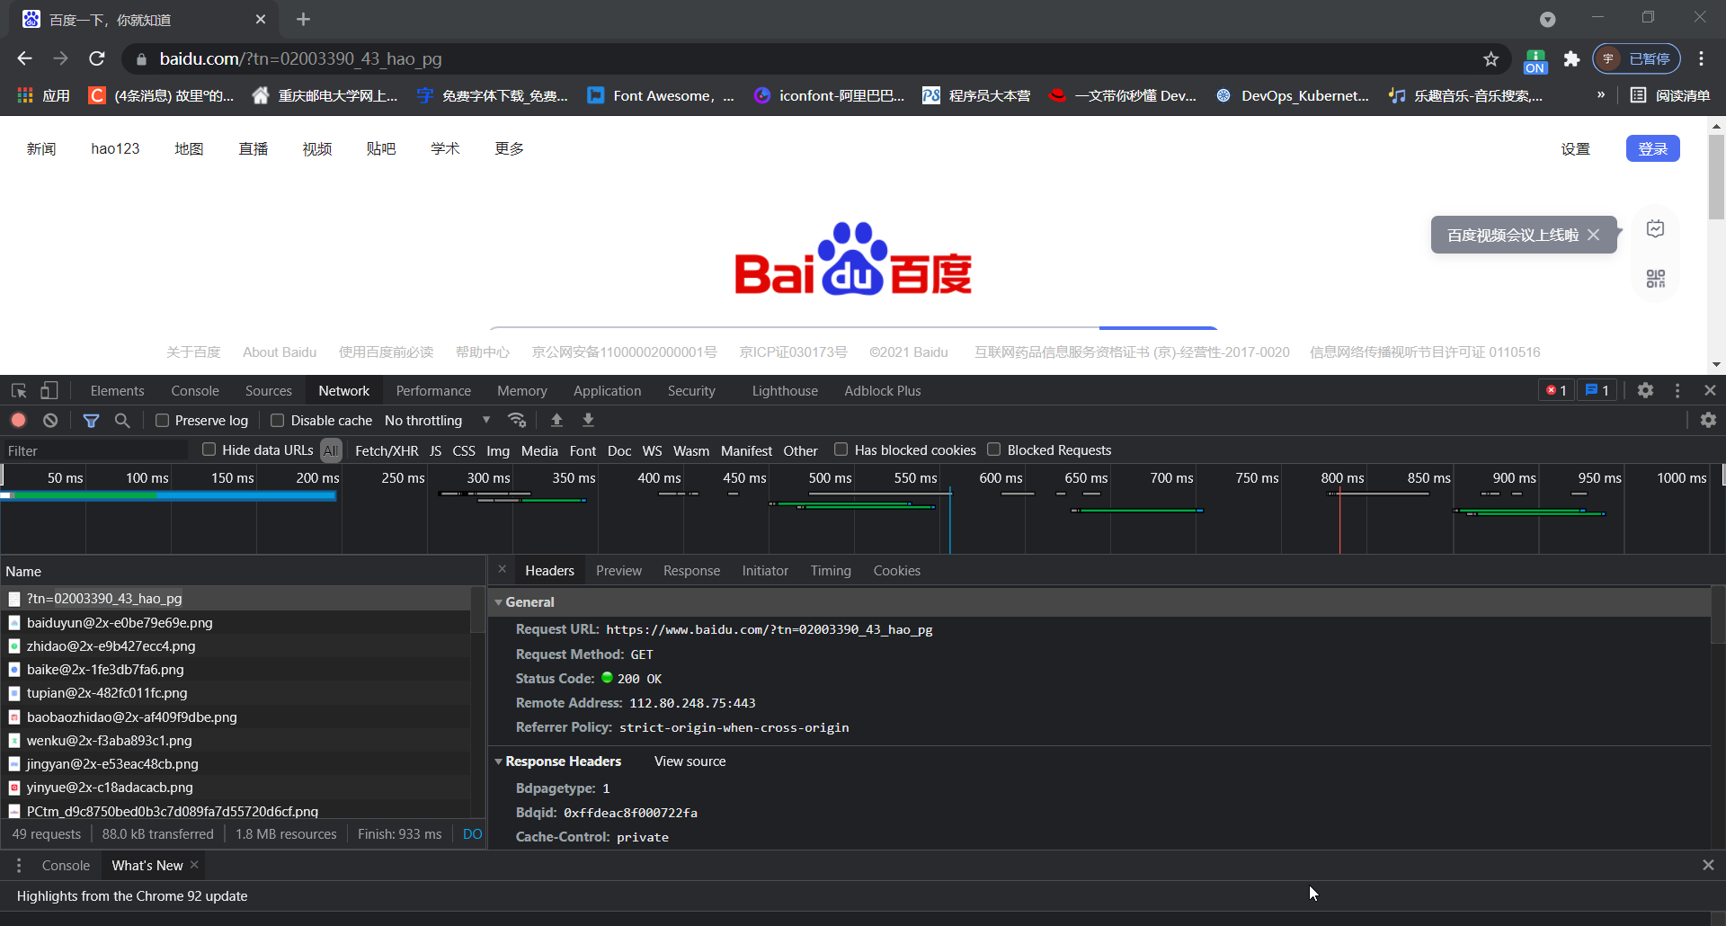Clear the network log
1726x926 pixels.
tap(50, 420)
